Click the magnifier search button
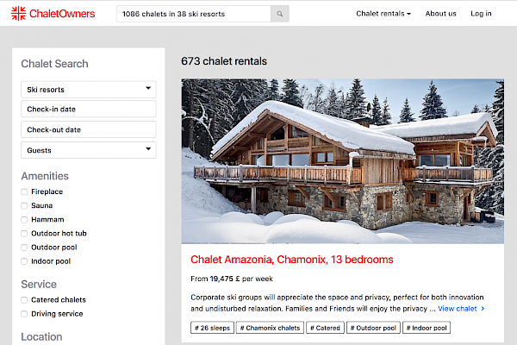 (280, 14)
